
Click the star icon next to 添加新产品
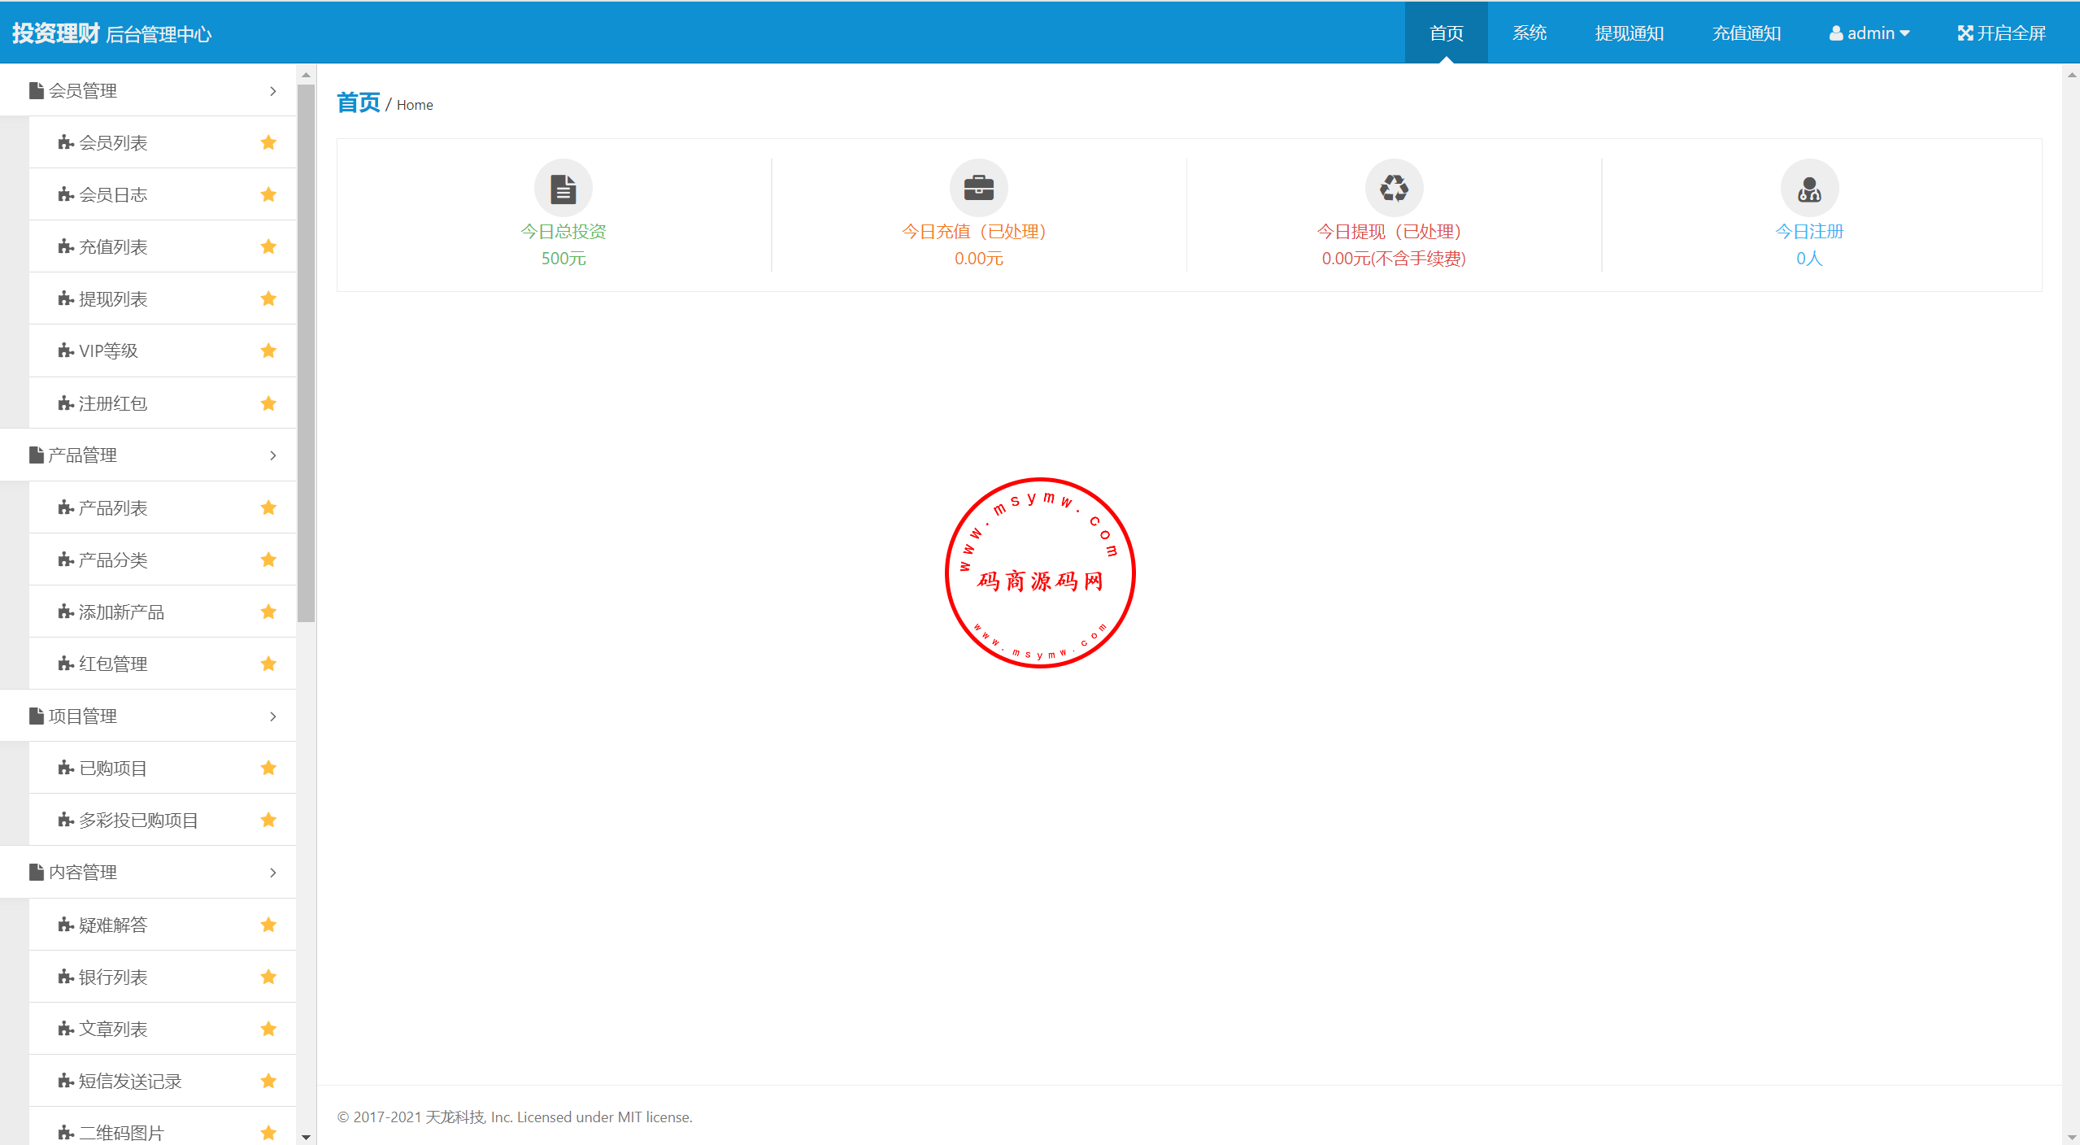268,612
